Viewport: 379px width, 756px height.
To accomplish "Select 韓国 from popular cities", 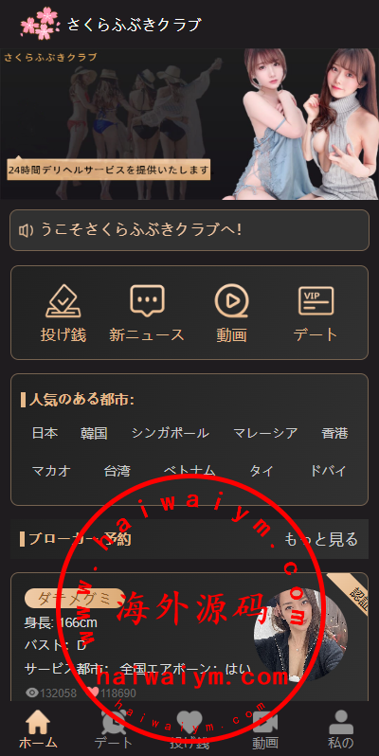I will point(94,433).
